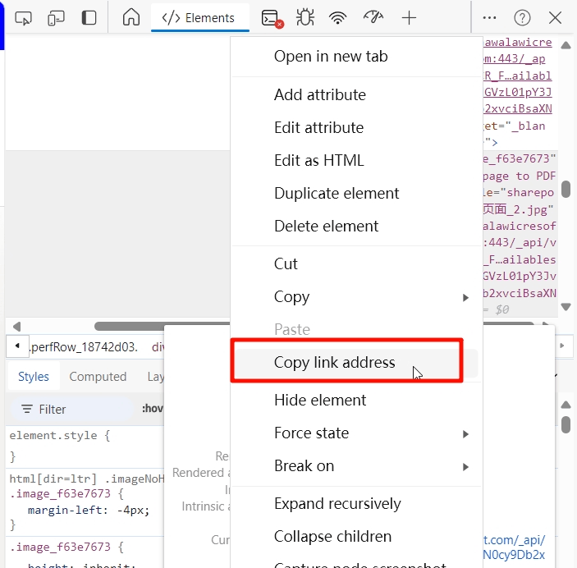The image size is (577, 568).
Task: Select Edit attribute menu entry
Action: click(x=356, y=128)
